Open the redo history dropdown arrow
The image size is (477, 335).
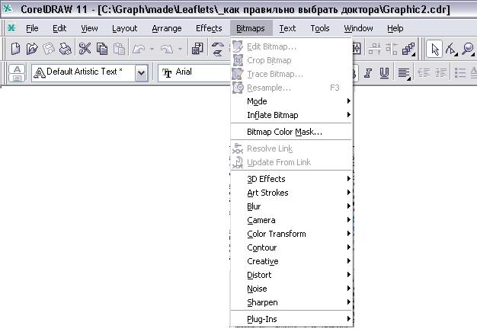point(180,49)
